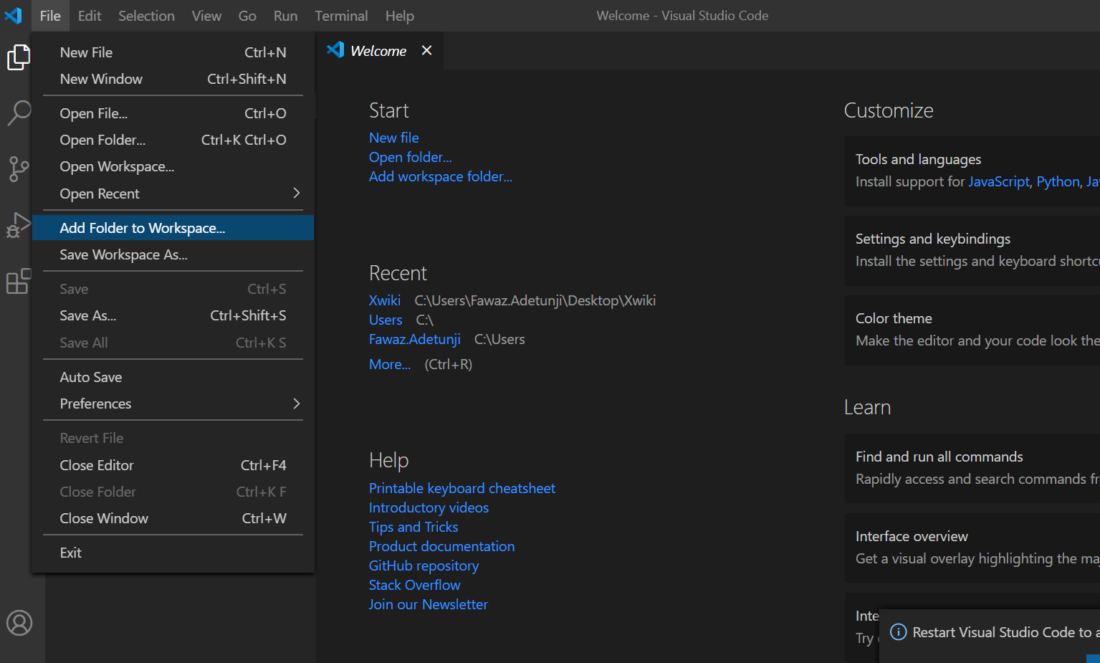Open the Settings and keybindings card

[972, 250]
